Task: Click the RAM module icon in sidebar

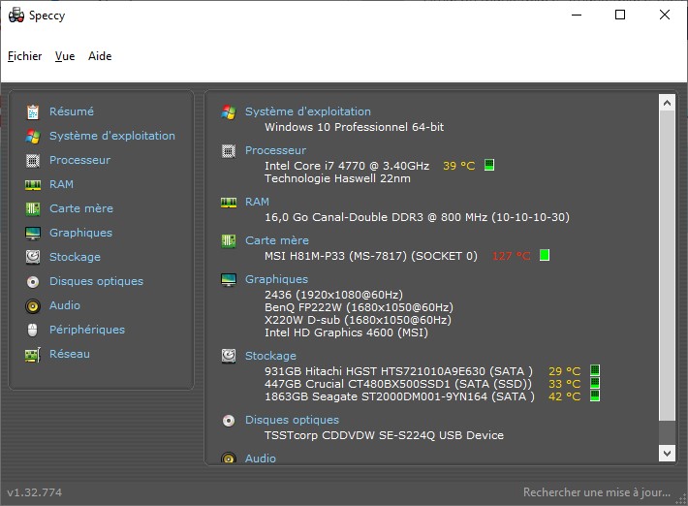Action: (33, 184)
